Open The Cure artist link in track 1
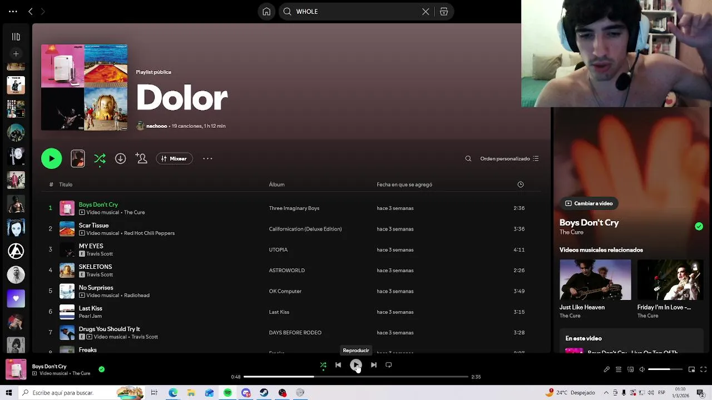 click(x=134, y=212)
